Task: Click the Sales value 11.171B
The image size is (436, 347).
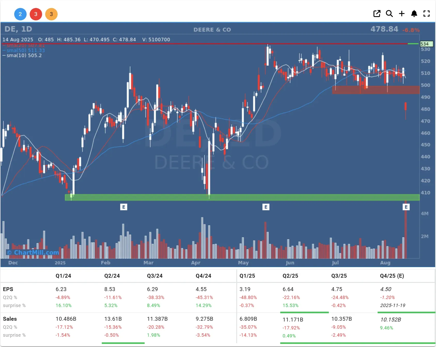Action: click(x=293, y=320)
